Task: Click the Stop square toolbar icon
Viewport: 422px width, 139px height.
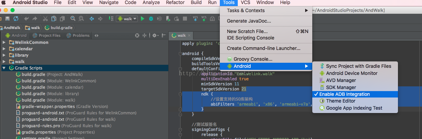Action: tap(185, 19)
